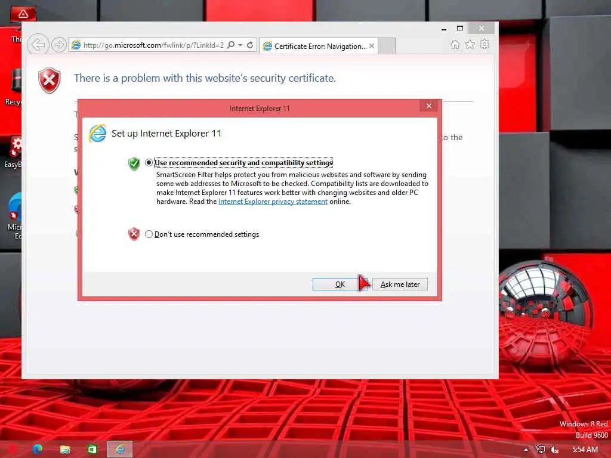
Task: Switch to the Certificate Error: Navigation tab
Action: (318, 46)
